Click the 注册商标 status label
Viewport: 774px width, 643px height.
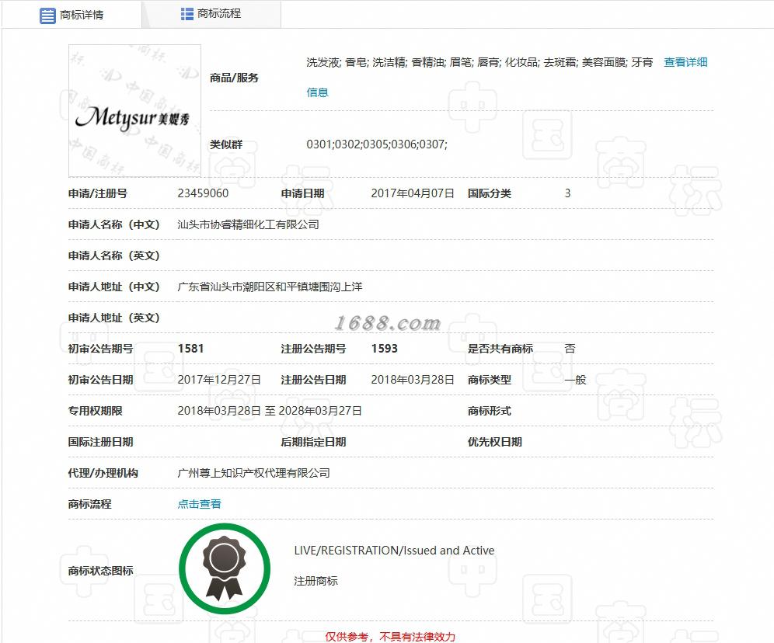[x=316, y=581]
